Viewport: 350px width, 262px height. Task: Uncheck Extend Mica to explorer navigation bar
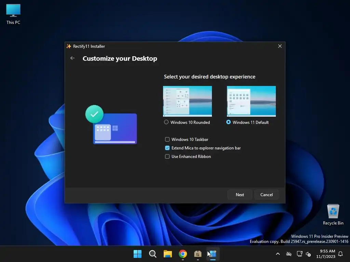tap(167, 148)
